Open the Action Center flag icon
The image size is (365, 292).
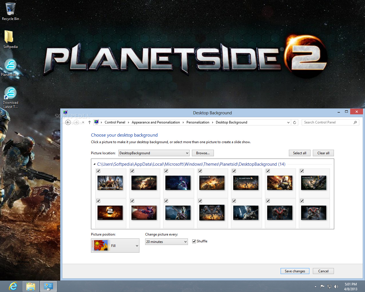(322, 286)
